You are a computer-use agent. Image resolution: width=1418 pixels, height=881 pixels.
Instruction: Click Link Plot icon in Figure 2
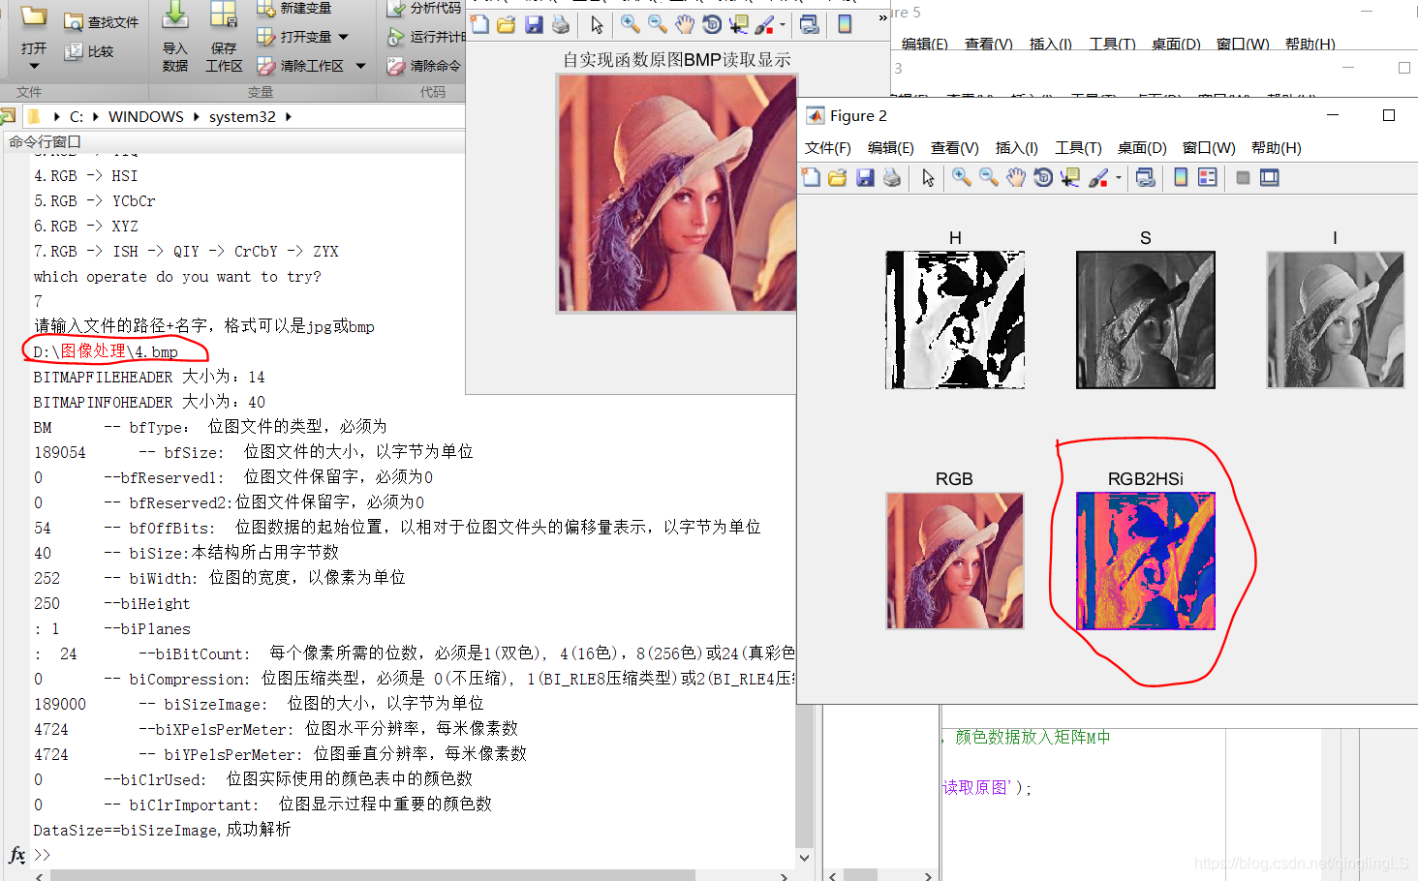point(1146,177)
